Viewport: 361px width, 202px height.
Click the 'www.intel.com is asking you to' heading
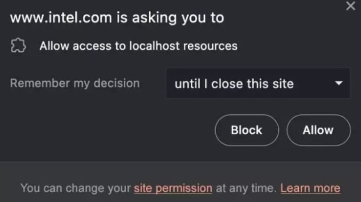point(117,18)
